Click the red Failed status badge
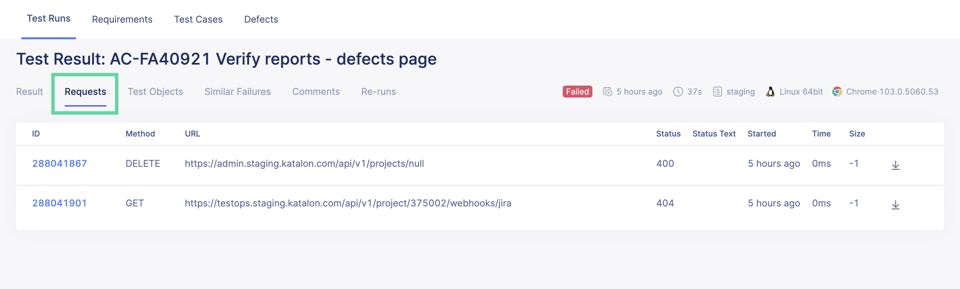960x289 pixels. (577, 92)
